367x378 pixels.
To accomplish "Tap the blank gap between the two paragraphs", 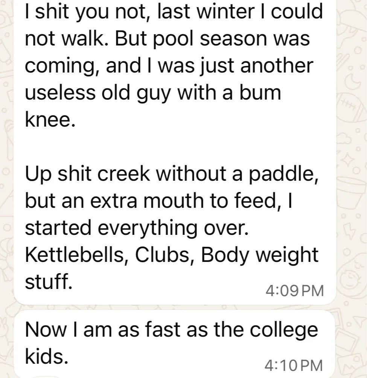I will [x=175, y=147].
